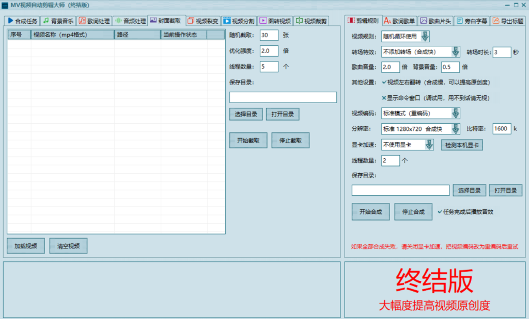Open the 导出标题 tab
529x319 pixels.
point(508,21)
